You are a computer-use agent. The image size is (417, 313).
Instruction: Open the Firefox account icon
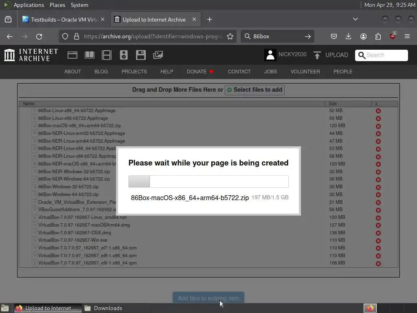[x=363, y=36]
